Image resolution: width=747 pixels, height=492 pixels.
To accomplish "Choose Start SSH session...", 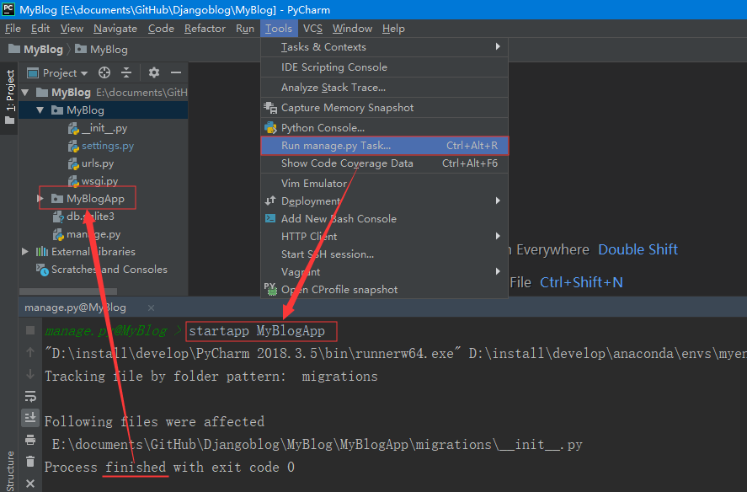I will (x=385, y=254).
